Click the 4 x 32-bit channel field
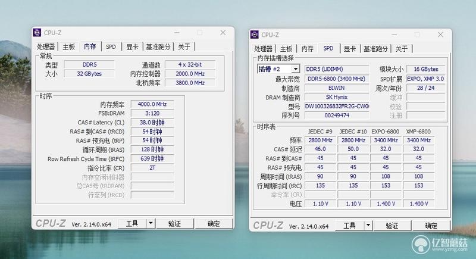476x259 pixels. pos(190,64)
